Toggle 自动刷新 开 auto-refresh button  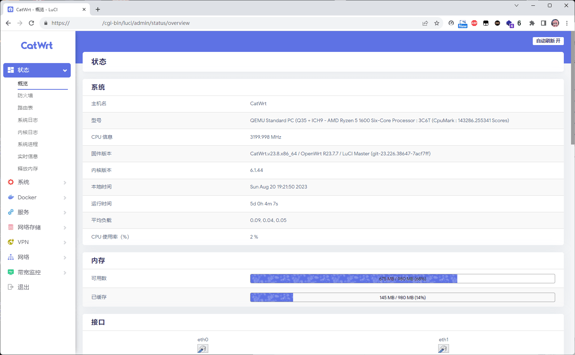(x=548, y=41)
